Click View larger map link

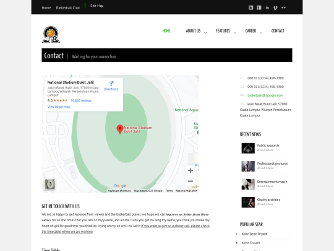(x=59, y=107)
